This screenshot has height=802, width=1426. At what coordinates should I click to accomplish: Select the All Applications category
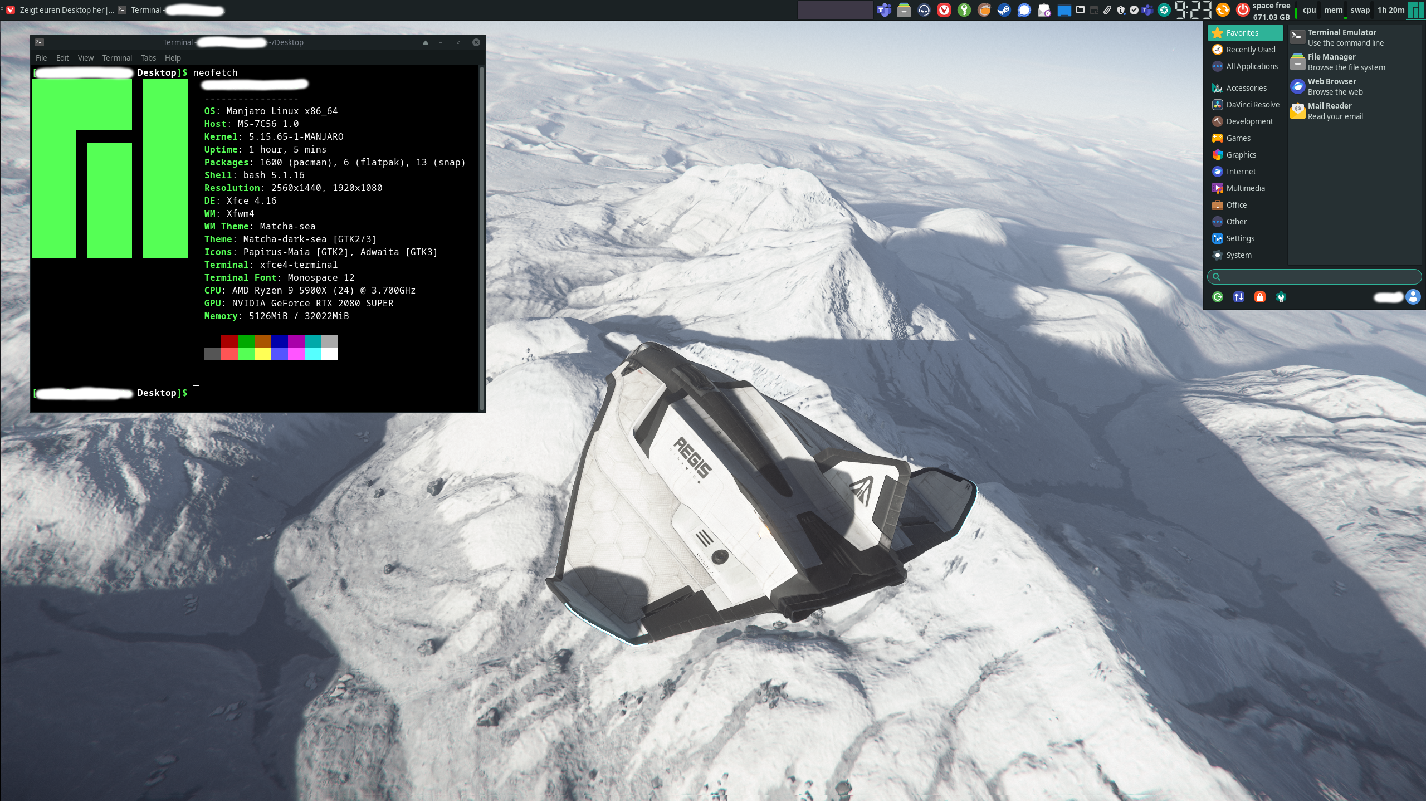coord(1246,66)
